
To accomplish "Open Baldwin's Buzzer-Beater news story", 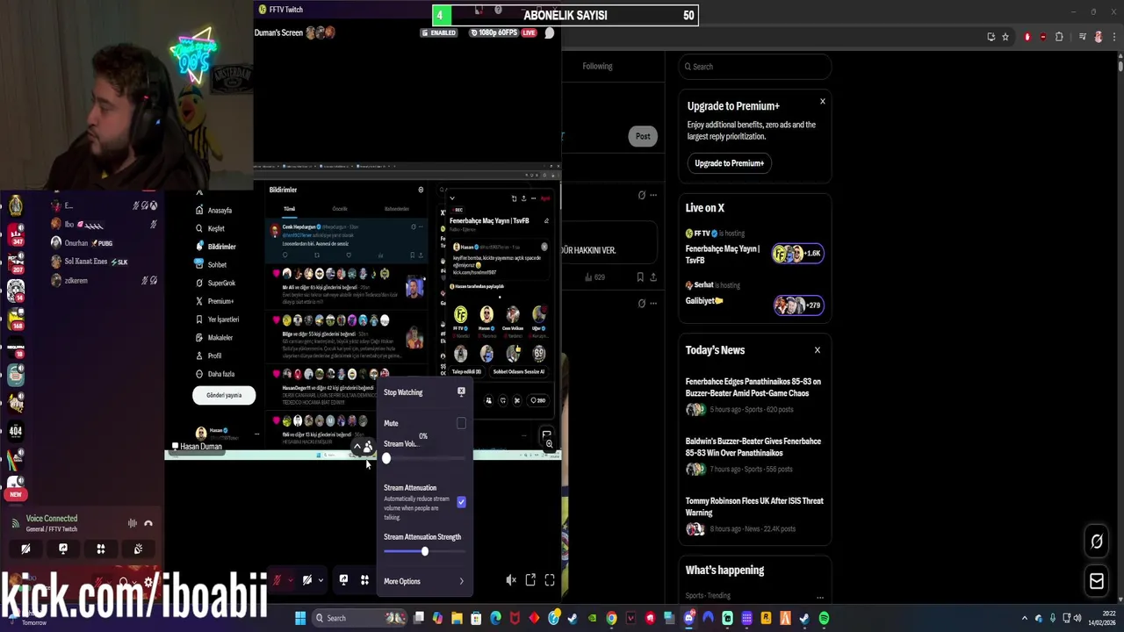I will pos(754,455).
